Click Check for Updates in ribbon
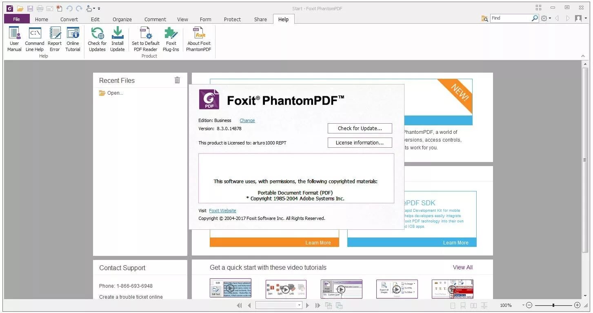 97,39
